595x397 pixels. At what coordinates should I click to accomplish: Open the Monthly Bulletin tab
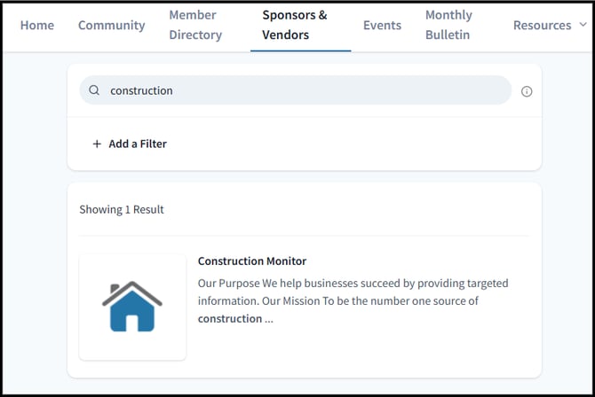pyautogui.click(x=448, y=25)
